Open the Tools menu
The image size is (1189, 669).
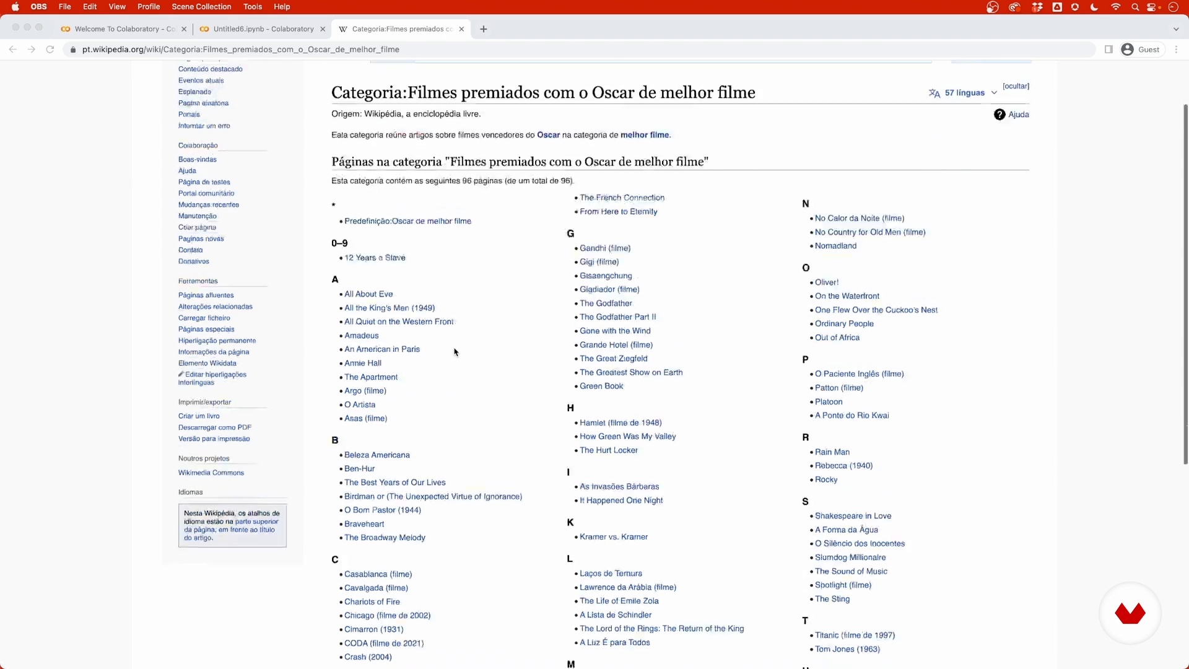(253, 7)
